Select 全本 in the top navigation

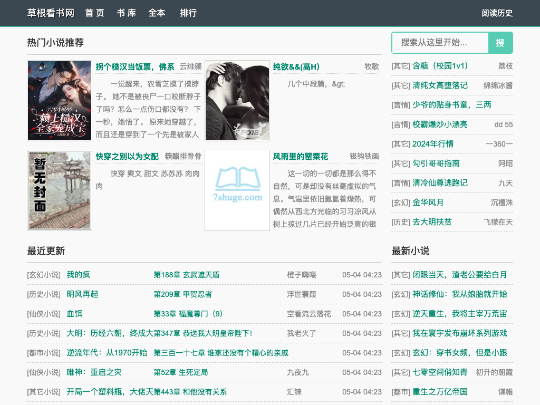pos(157,13)
